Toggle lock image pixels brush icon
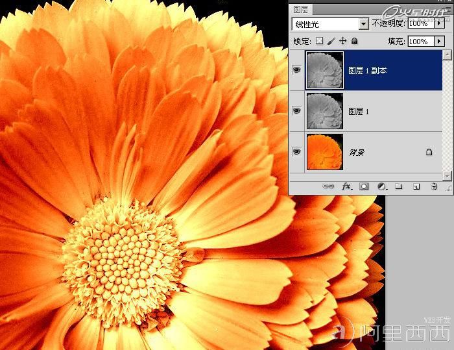 [331, 41]
